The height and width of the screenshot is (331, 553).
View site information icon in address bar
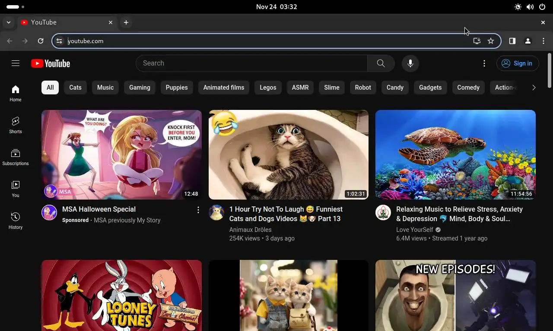[60, 41]
